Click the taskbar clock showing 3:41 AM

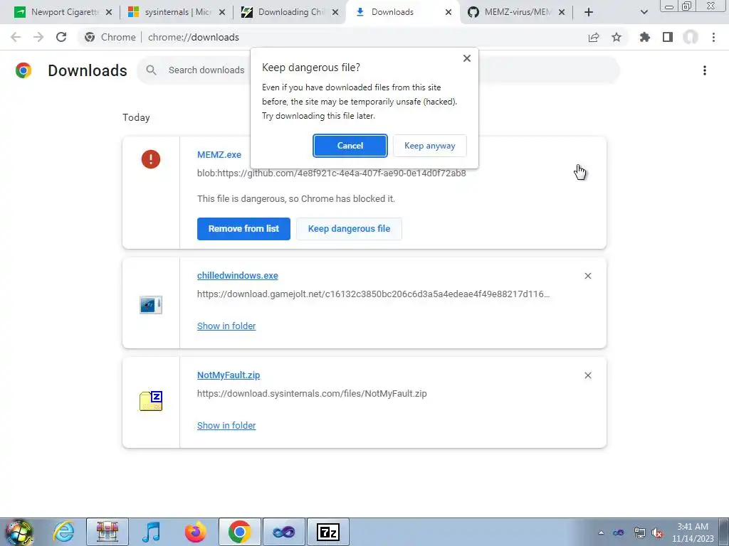(x=693, y=532)
